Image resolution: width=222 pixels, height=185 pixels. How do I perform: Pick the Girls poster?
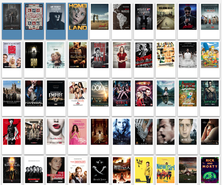(x=122, y=93)
